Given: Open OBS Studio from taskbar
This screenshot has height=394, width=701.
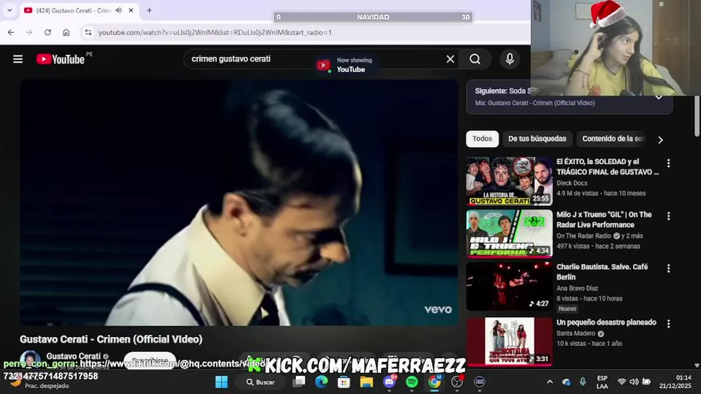Looking at the screenshot, I should pyautogui.click(x=457, y=382).
